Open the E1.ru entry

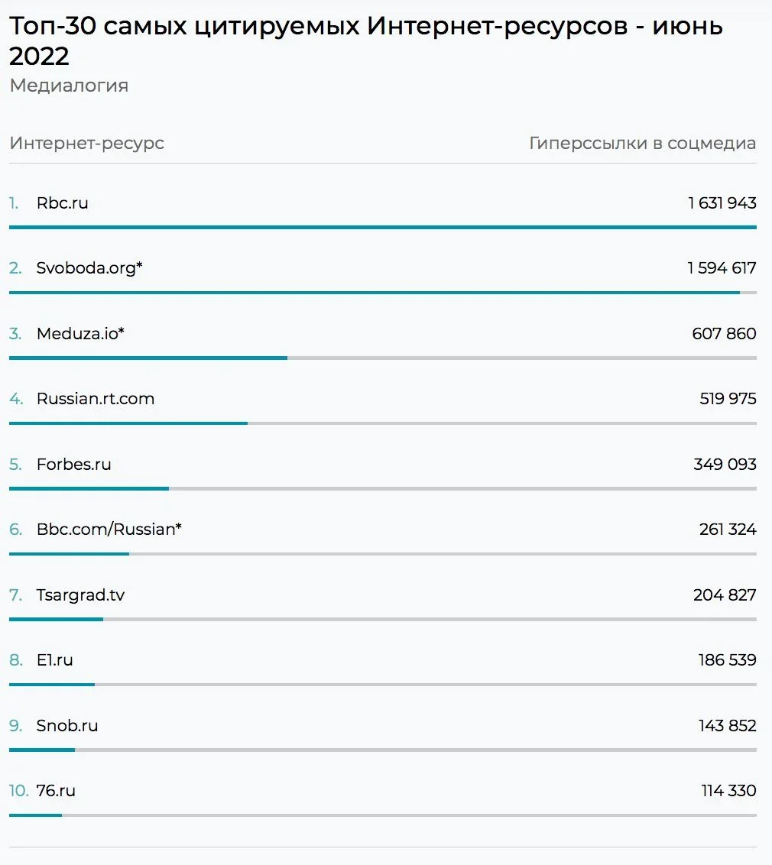coord(55,660)
